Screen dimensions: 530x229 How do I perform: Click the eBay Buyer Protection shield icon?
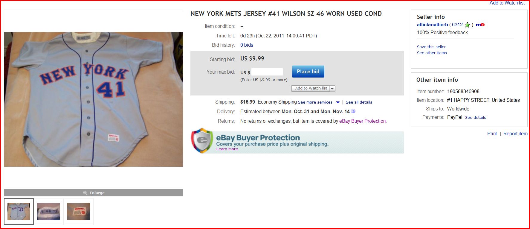(202, 141)
